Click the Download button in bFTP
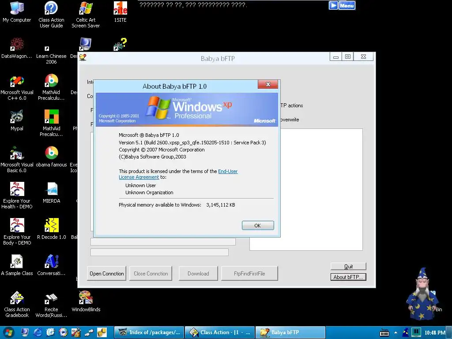 [x=198, y=273]
